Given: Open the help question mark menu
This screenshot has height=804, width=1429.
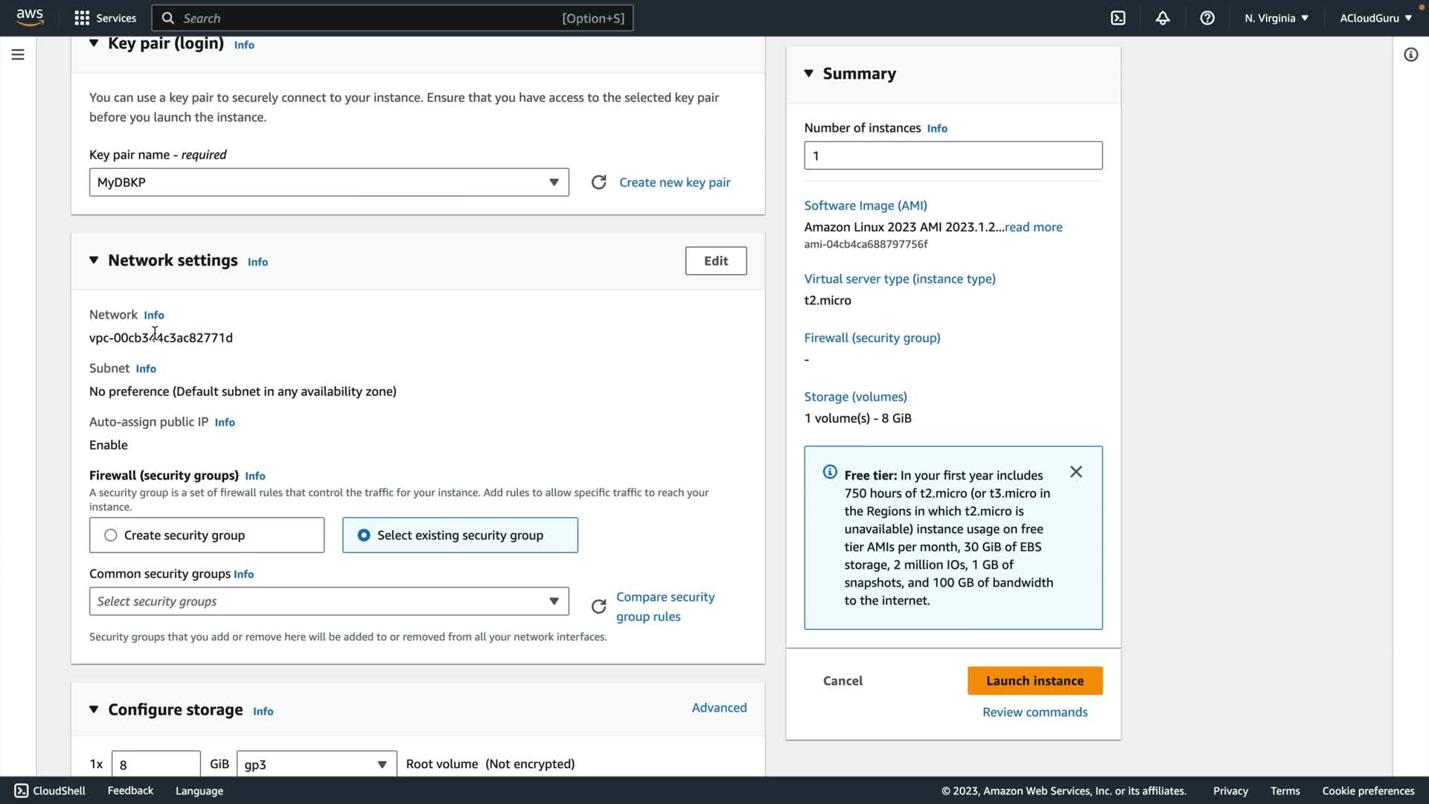Looking at the screenshot, I should pyautogui.click(x=1207, y=18).
